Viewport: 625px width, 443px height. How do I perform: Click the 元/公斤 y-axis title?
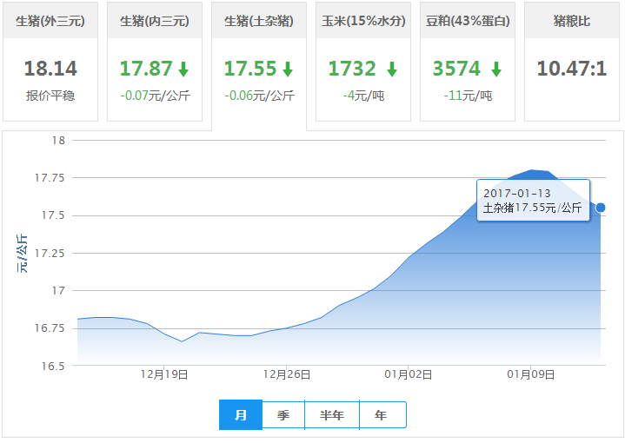coord(23,254)
